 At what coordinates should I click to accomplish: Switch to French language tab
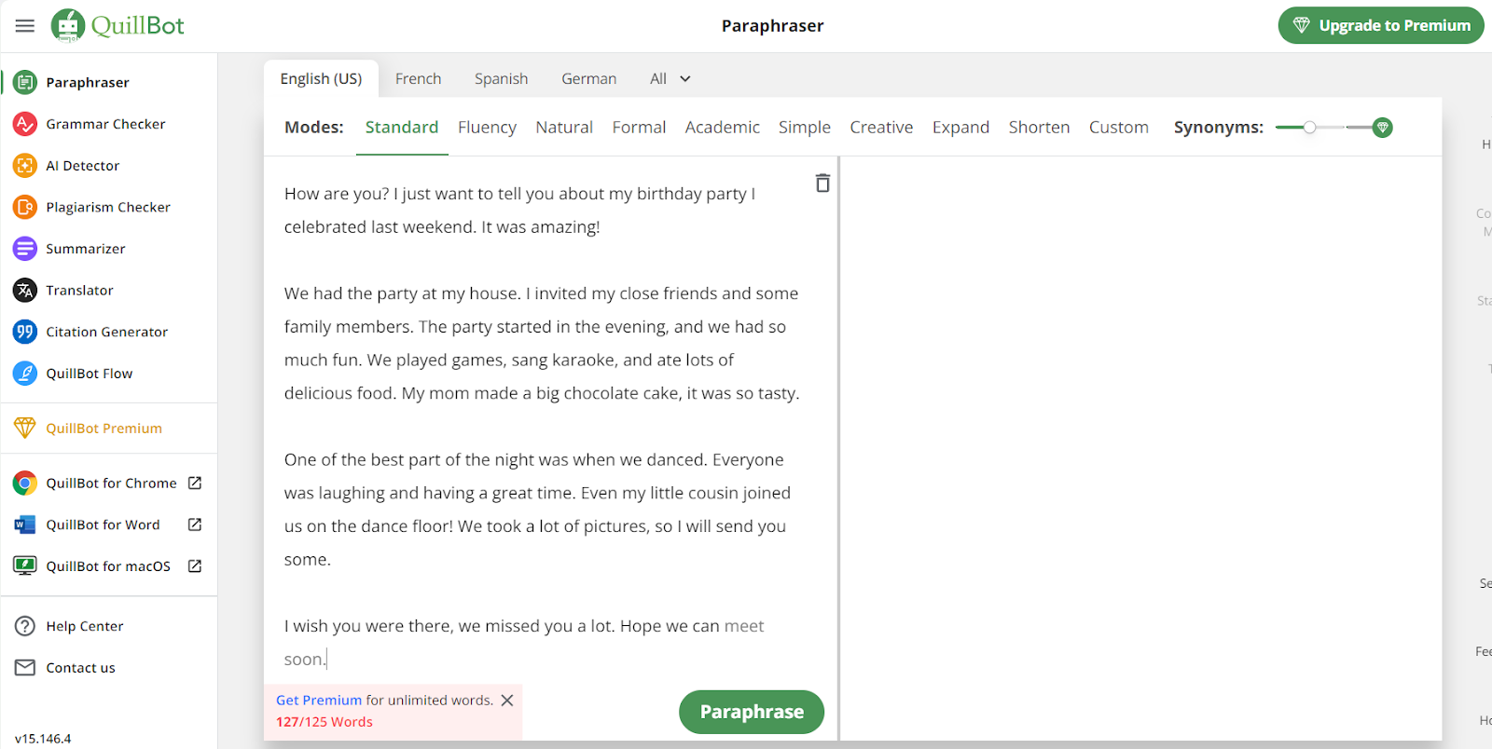coord(418,79)
